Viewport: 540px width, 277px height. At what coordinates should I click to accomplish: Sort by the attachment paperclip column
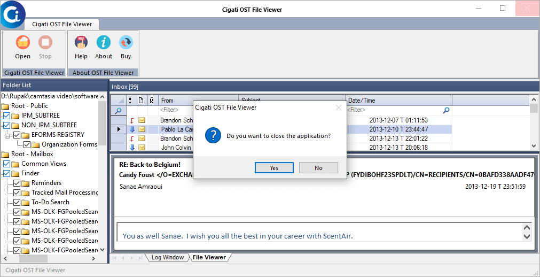pyautogui.click(x=152, y=101)
